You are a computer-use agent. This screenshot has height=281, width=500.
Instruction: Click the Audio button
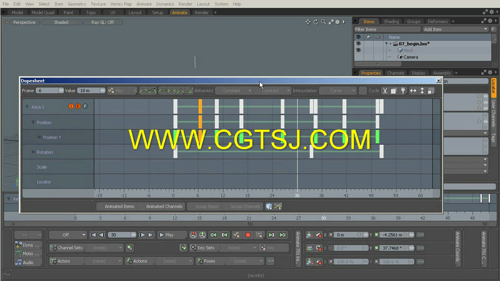pyautogui.click(x=28, y=262)
